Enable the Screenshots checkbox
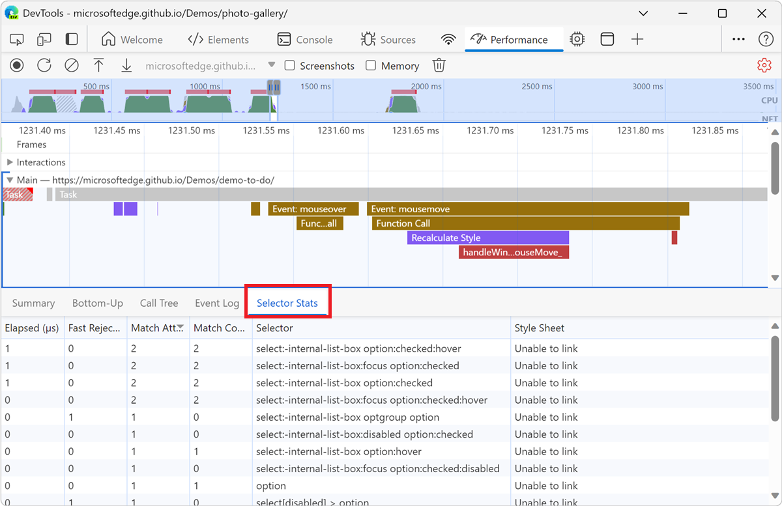The image size is (782, 506). point(290,66)
